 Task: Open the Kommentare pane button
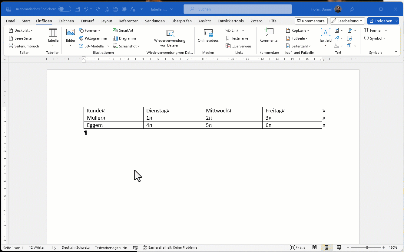click(311, 21)
